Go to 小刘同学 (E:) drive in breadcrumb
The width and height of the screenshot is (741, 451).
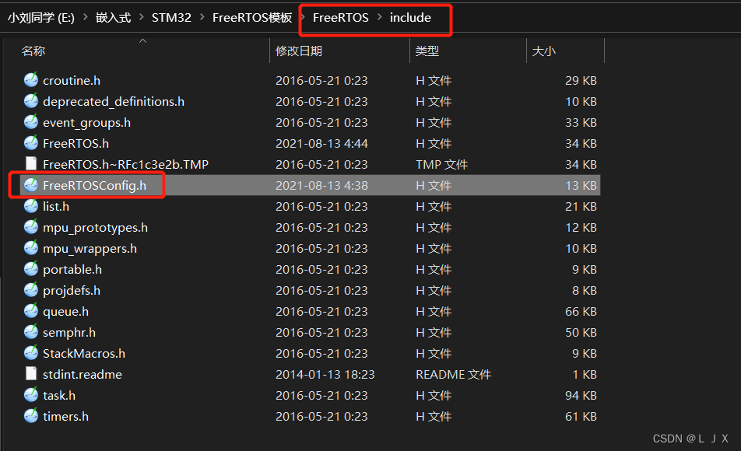coord(41,17)
